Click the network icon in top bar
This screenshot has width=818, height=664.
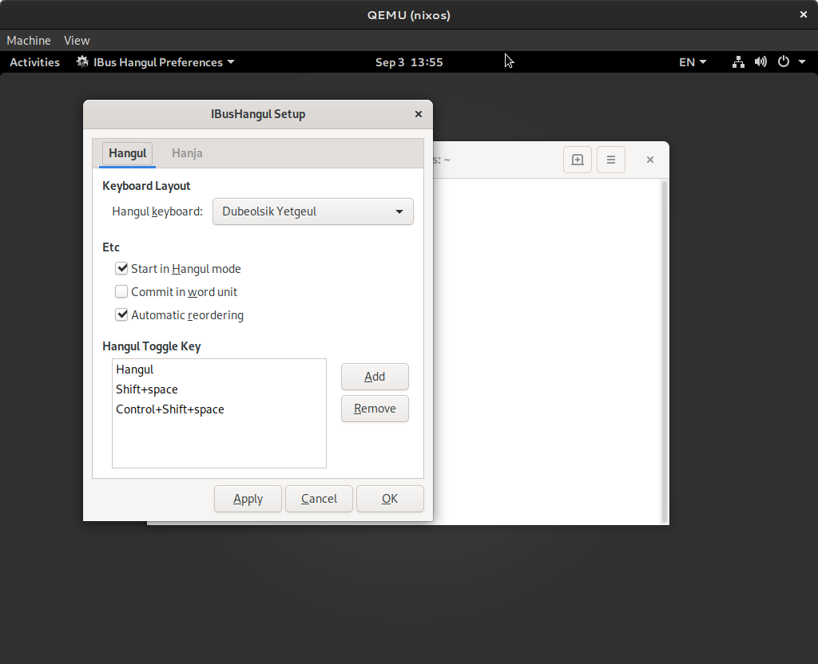tap(738, 62)
